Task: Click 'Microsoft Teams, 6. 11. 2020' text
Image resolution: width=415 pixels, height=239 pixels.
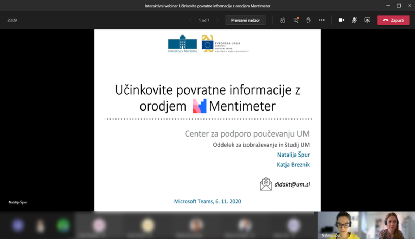Action: [208, 201]
